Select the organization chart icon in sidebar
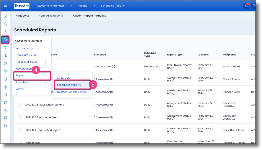This screenshot has height=150, width=262. click(5, 32)
